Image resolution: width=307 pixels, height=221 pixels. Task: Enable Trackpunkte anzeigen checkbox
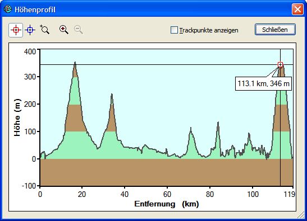pos(174,30)
